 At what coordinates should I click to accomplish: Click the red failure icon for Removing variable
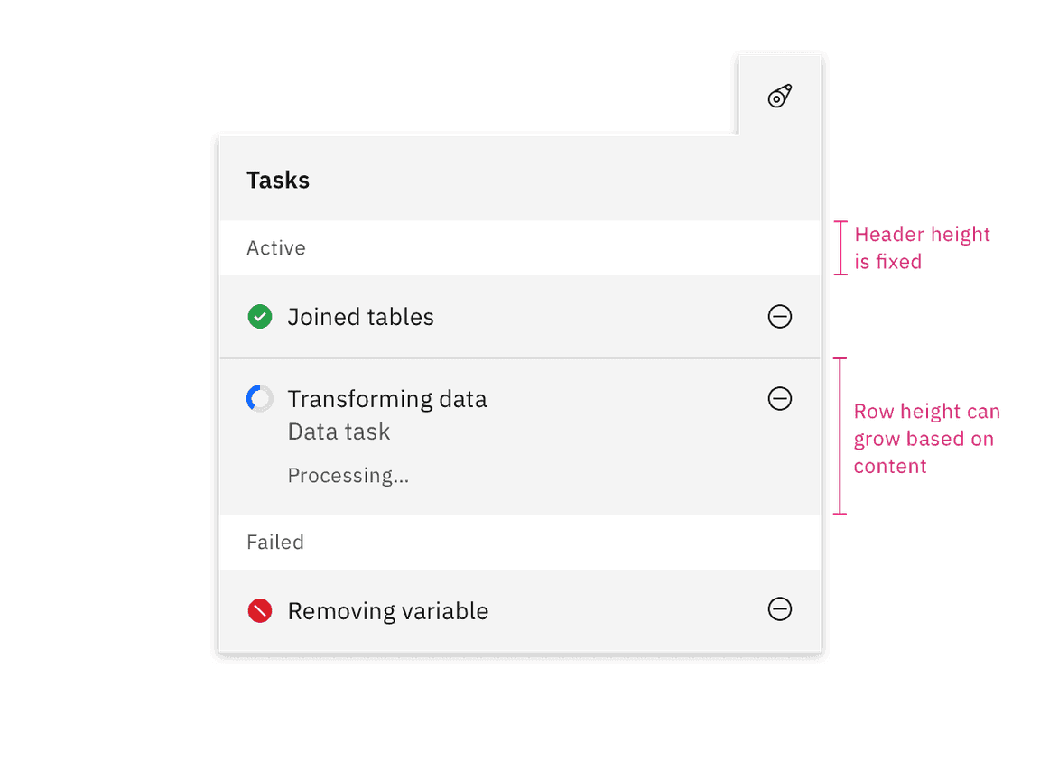click(259, 610)
